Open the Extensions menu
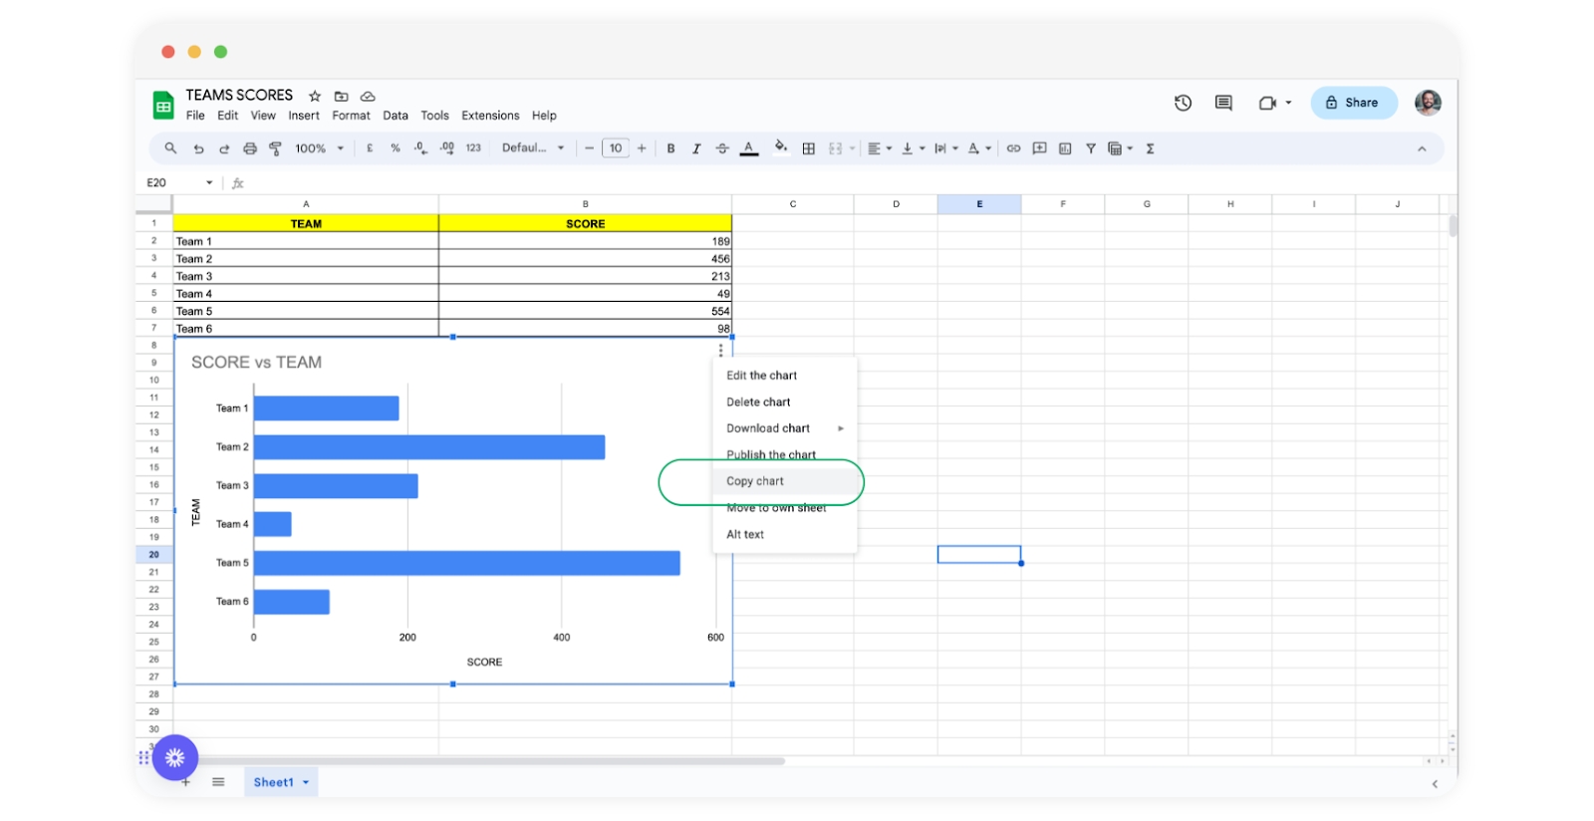 (490, 116)
